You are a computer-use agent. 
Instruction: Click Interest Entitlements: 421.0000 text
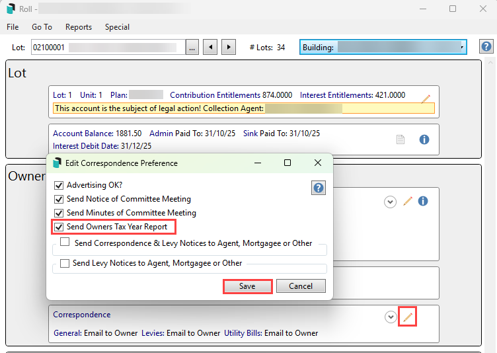pos(352,95)
